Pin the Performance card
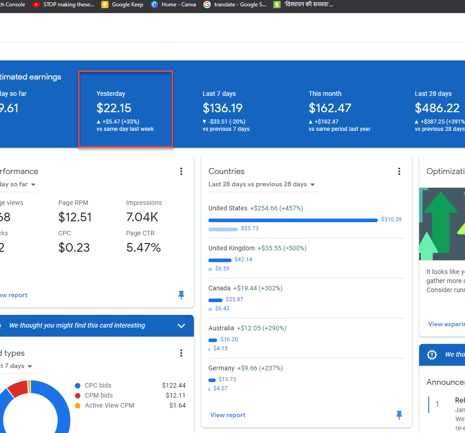This screenshot has width=465, height=433. pyautogui.click(x=181, y=295)
